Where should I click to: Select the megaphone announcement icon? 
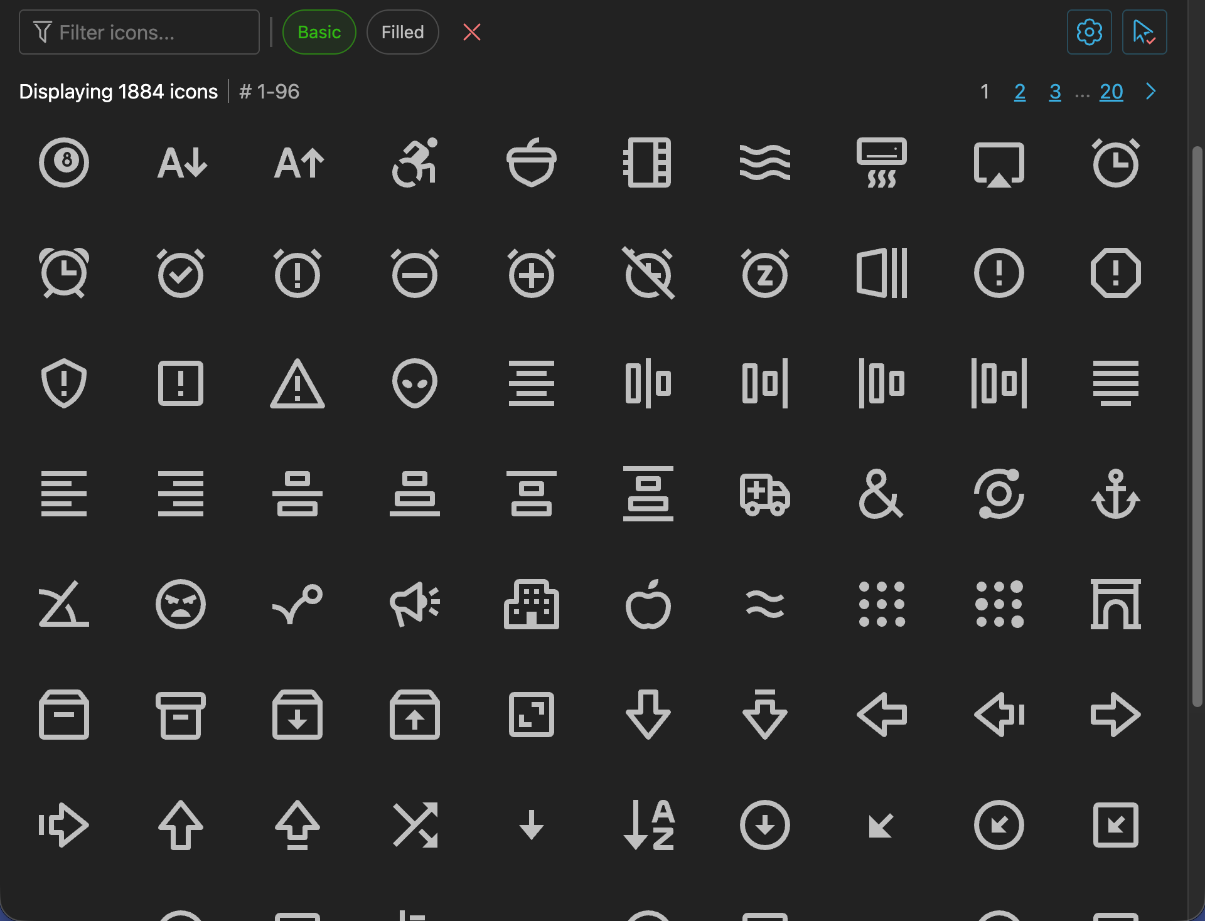415,604
